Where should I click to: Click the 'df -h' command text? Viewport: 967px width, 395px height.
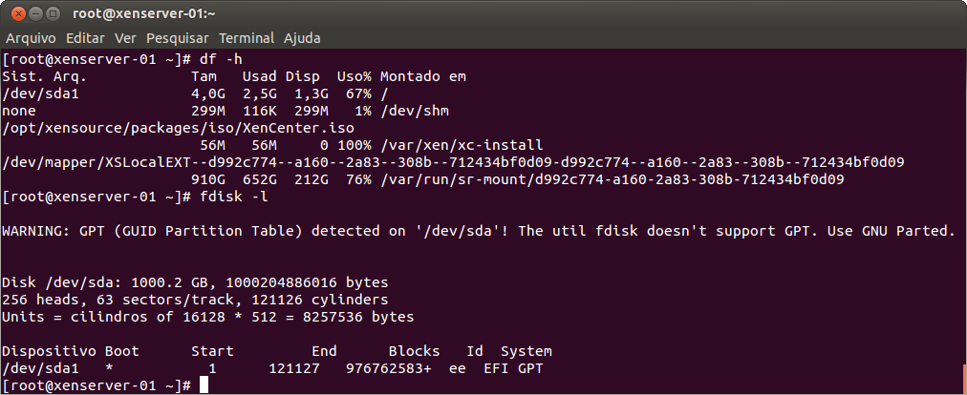pyautogui.click(x=221, y=60)
